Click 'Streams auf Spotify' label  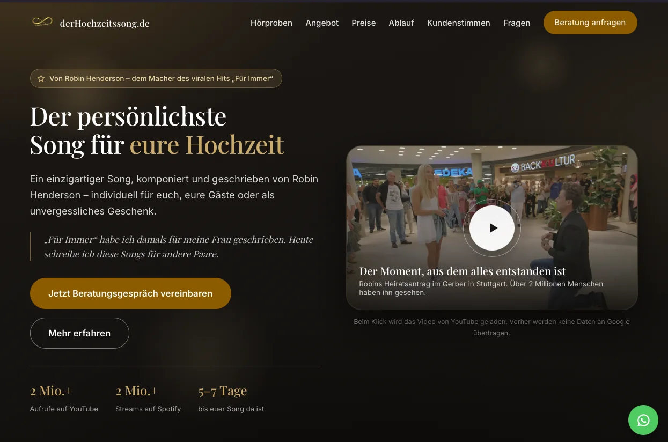click(x=148, y=409)
